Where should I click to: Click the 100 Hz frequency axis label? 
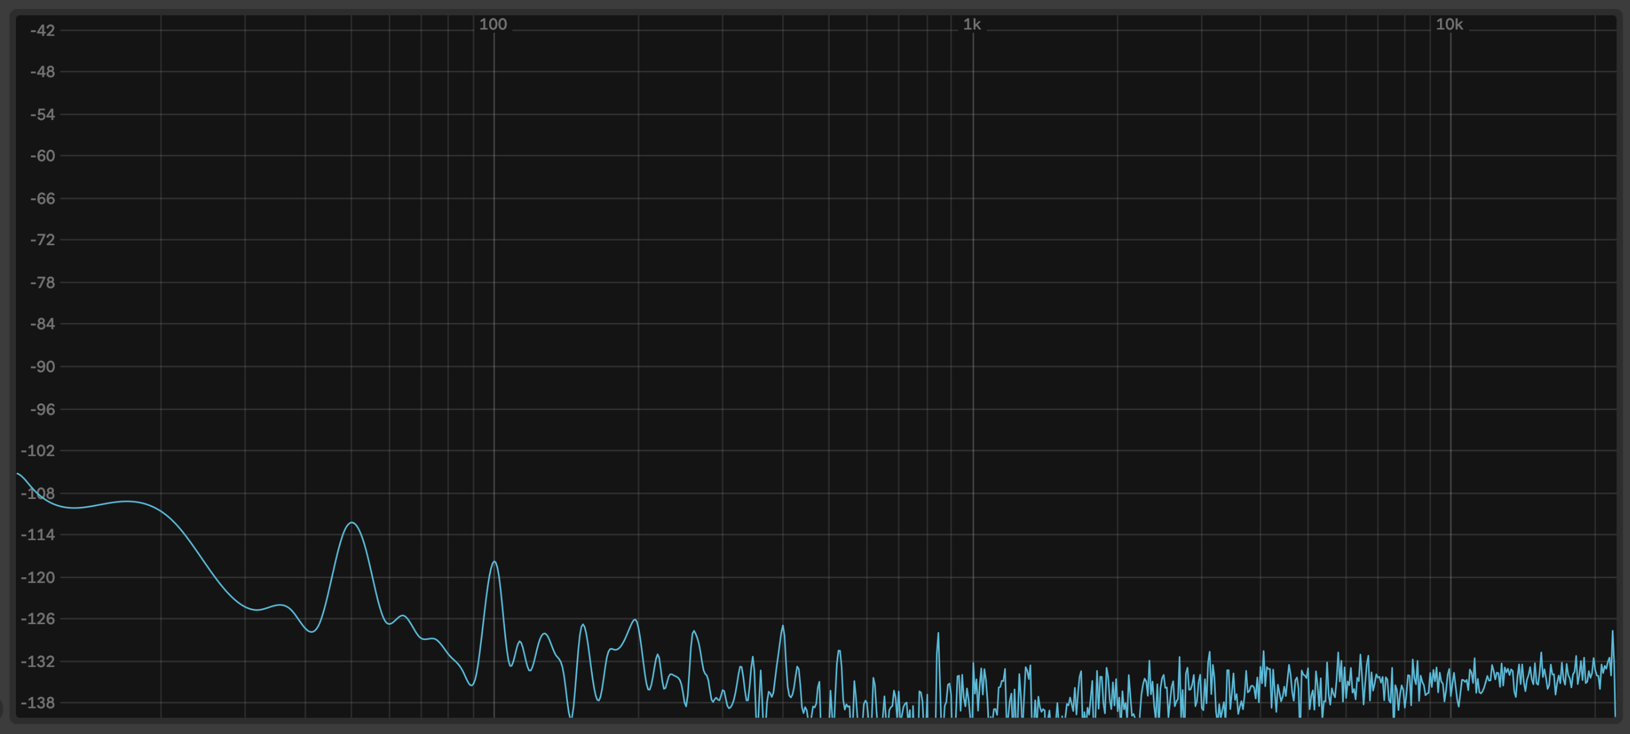(x=493, y=25)
